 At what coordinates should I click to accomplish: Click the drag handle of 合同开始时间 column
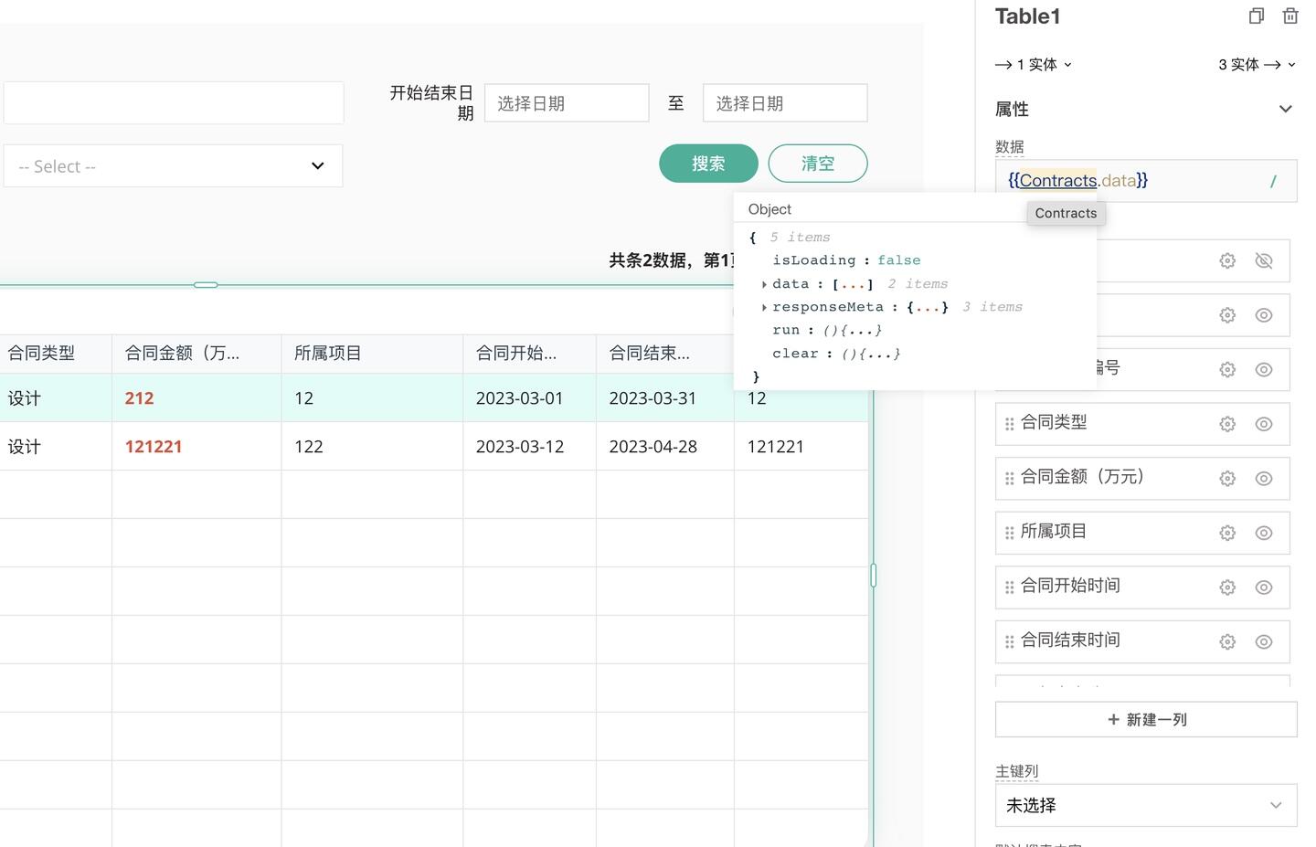1010,588
